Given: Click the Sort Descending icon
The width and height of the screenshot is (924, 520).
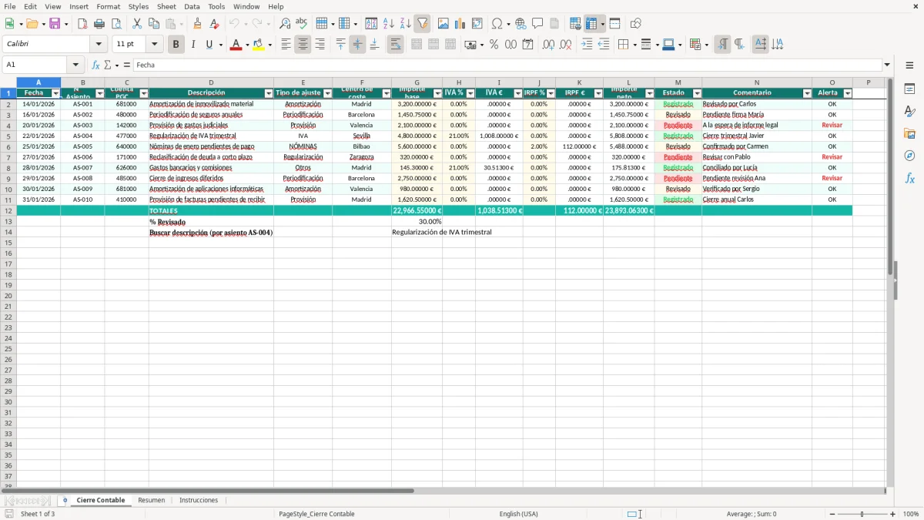Looking at the screenshot, I should click(406, 24).
